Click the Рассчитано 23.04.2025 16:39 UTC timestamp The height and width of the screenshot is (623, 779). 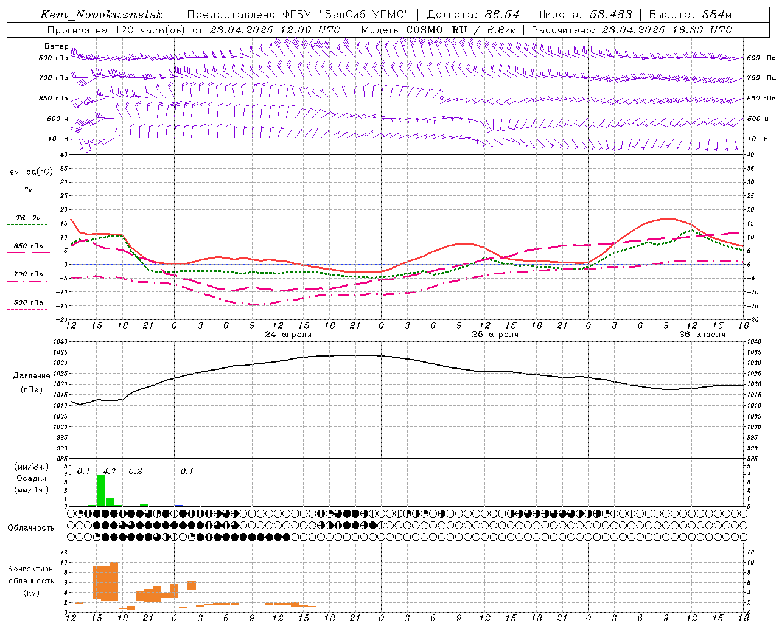pyautogui.click(x=632, y=30)
